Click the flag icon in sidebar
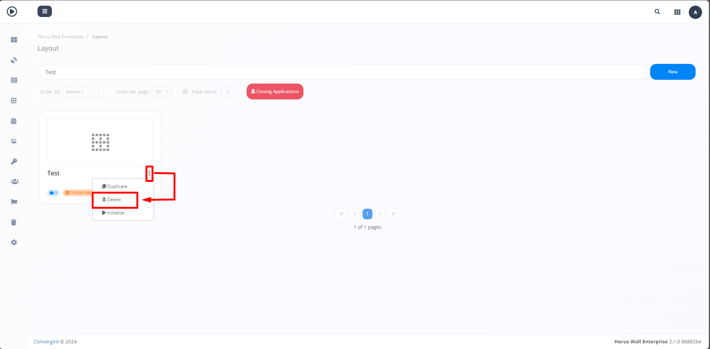Image resolution: width=710 pixels, height=349 pixels. pyautogui.click(x=14, y=202)
